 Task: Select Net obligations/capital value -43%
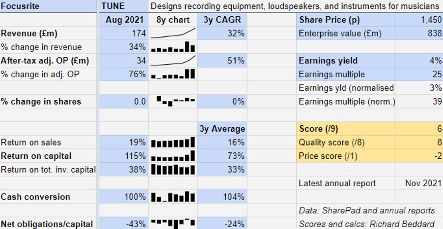click(123, 223)
